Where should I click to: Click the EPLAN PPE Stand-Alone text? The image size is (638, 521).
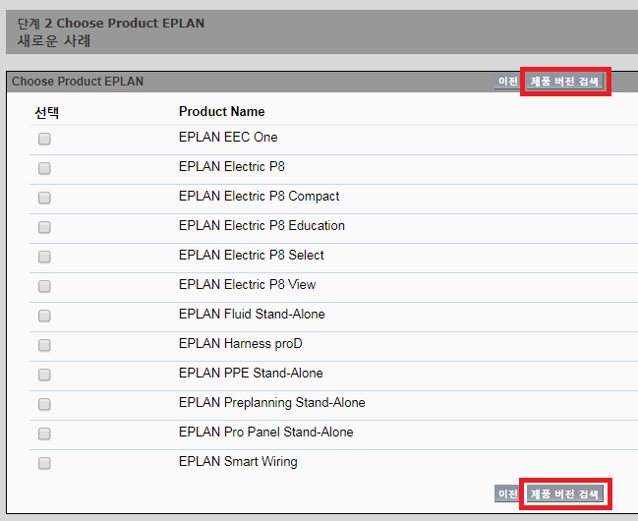251,373
